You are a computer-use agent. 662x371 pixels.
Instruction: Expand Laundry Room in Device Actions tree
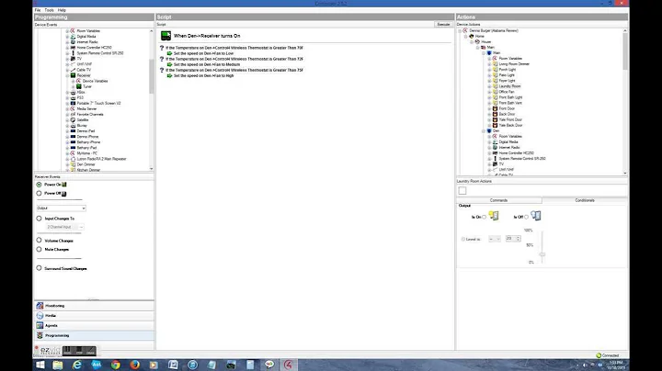pyautogui.click(x=489, y=86)
